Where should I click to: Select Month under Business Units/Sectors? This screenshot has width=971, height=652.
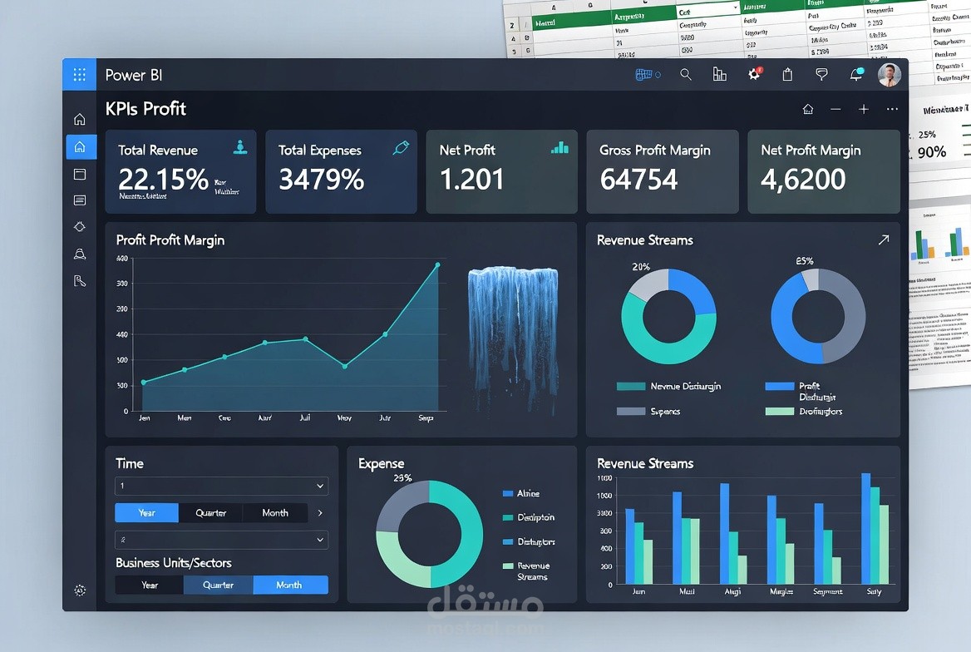coord(290,585)
